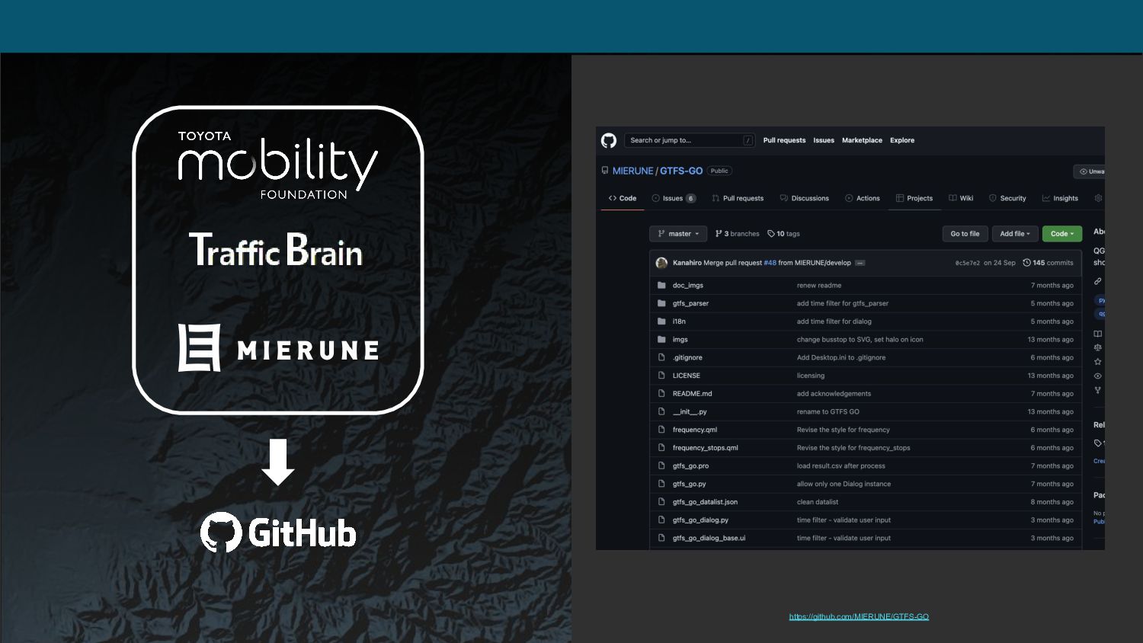Screen dimensions: 1143x643
Task: Expand the master branch dropdown
Action: [678, 234]
